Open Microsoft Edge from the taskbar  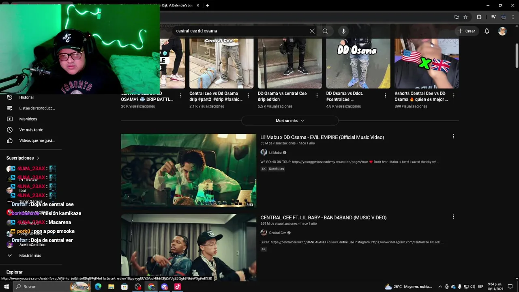coord(98,287)
